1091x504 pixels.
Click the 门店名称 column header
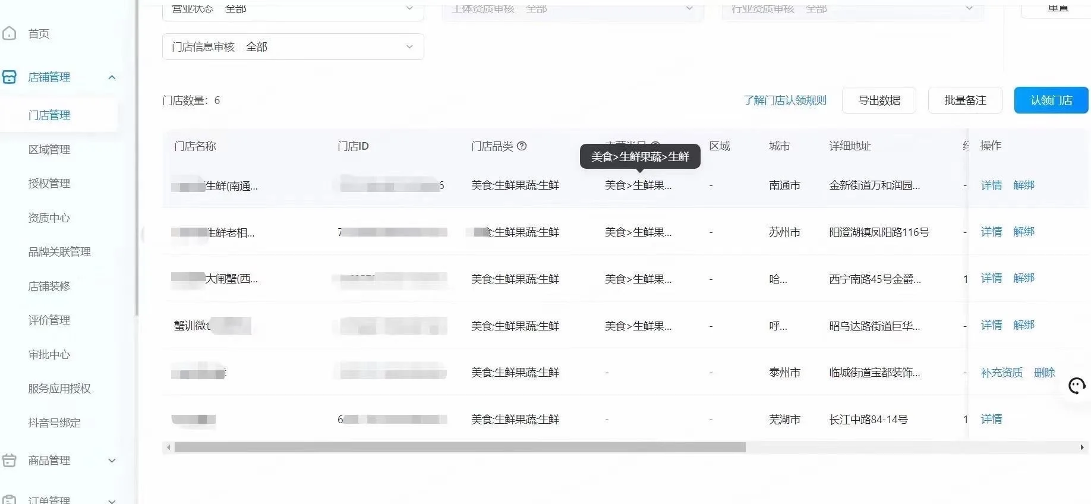pos(195,146)
